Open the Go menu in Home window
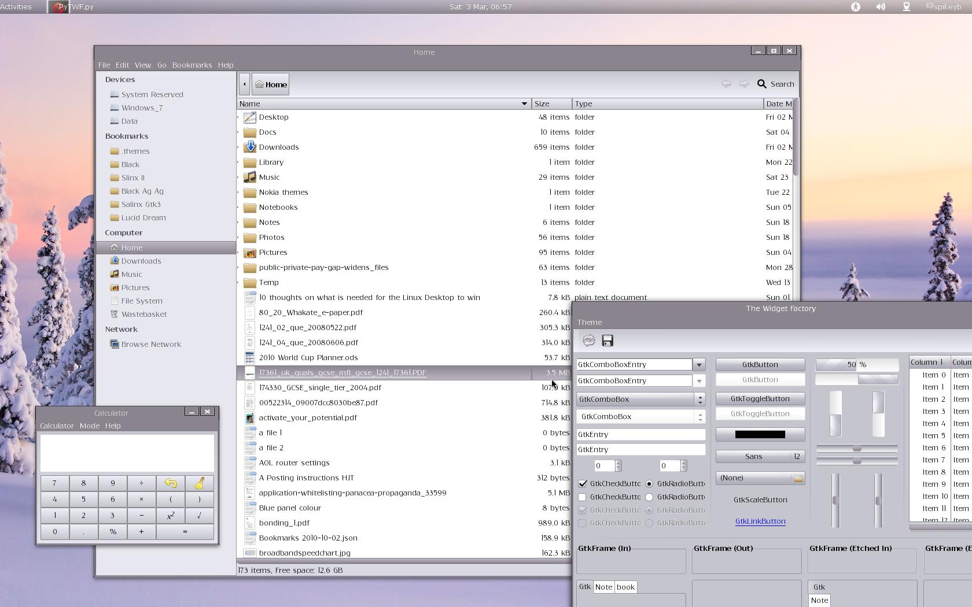972x607 pixels. (x=161, y=65)
